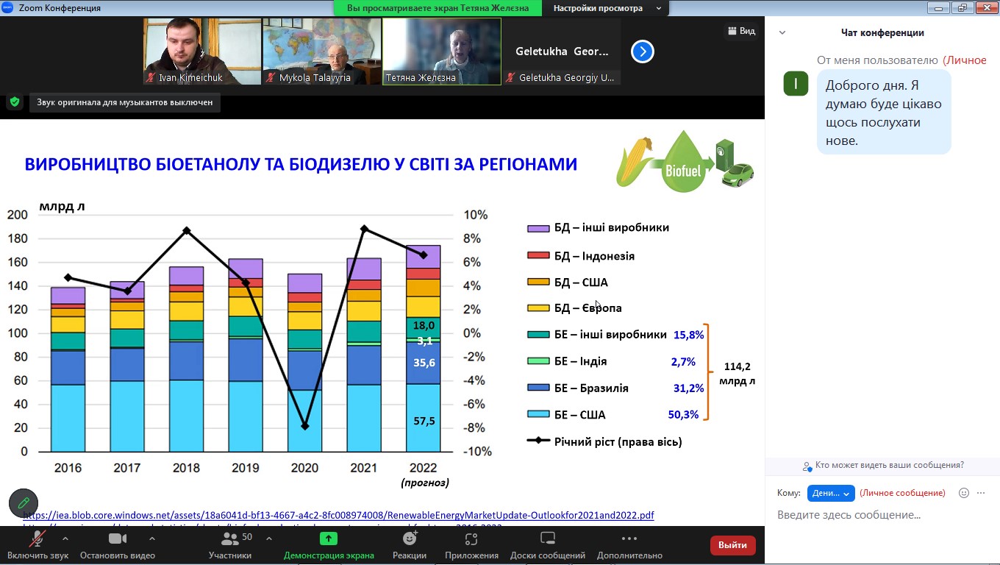
Task: Click the Zoom logo in title bar
Action: [8, 8]
